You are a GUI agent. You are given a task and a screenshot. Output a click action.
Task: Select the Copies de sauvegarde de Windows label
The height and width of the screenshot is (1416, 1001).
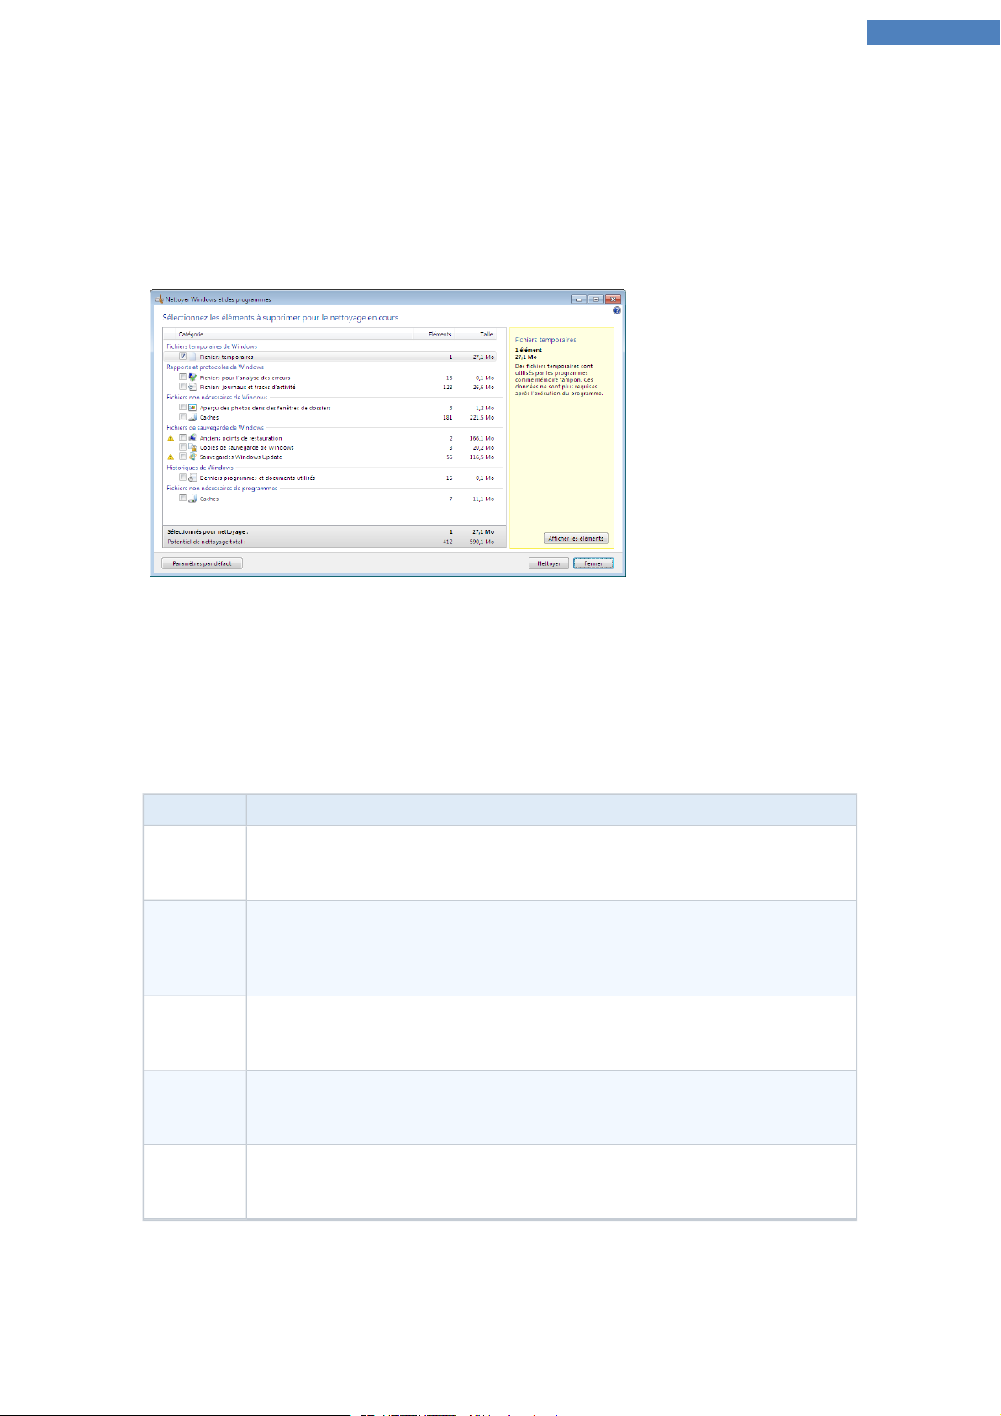click(246, 448)
